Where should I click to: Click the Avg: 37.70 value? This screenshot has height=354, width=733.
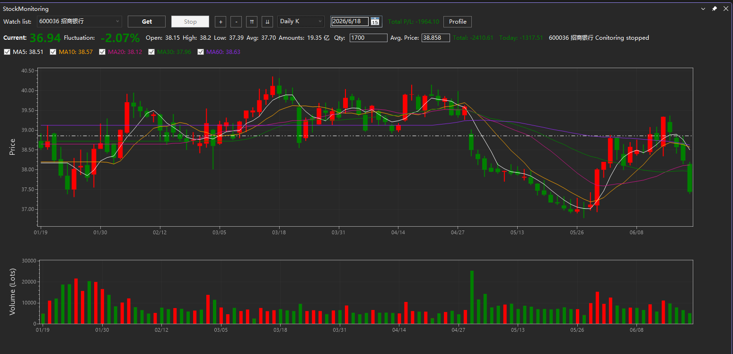point(261,38)
